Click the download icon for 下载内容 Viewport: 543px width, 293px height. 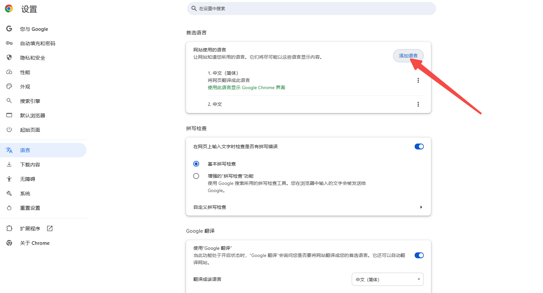click(9, 165)
